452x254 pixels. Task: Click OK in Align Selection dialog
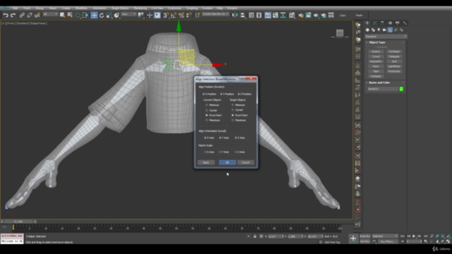pos(227,163)
